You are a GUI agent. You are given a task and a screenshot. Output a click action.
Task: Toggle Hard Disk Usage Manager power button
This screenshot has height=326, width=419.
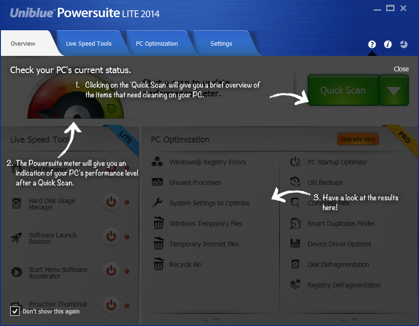click(x=111, y=202)
